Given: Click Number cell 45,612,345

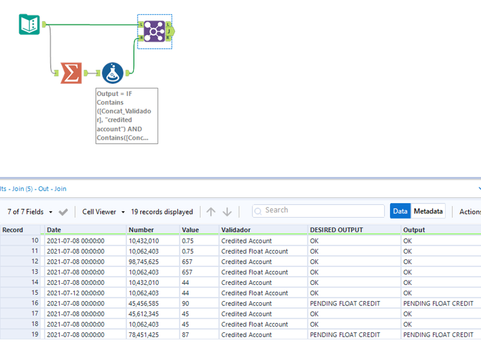Looking at the screenshot, I should pos(153,314).
